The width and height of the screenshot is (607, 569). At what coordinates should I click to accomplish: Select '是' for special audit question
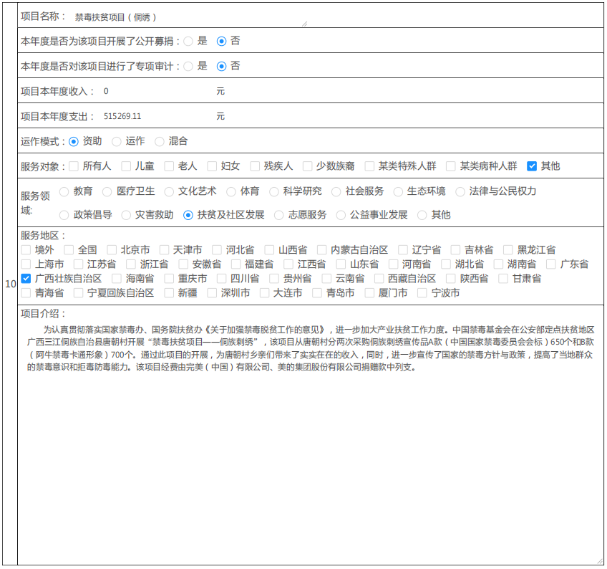[x=188, y=66]
